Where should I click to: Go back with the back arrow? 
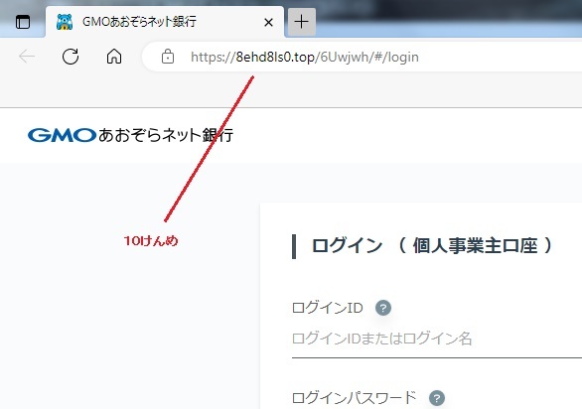pos(27,57)
